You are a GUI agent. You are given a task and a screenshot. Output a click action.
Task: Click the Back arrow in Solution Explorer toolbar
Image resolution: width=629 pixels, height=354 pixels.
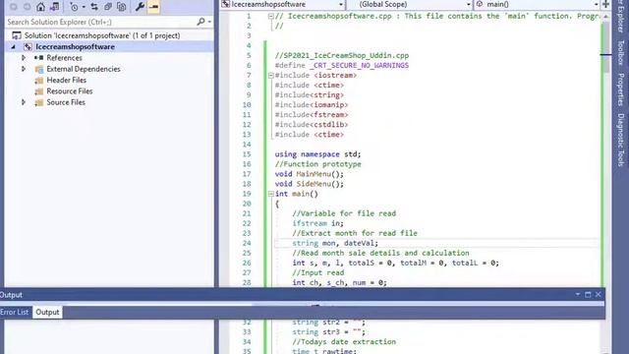coord(13,7)
